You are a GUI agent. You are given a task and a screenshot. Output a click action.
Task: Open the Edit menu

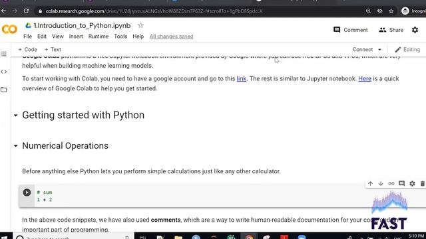(x=42, y=37)
